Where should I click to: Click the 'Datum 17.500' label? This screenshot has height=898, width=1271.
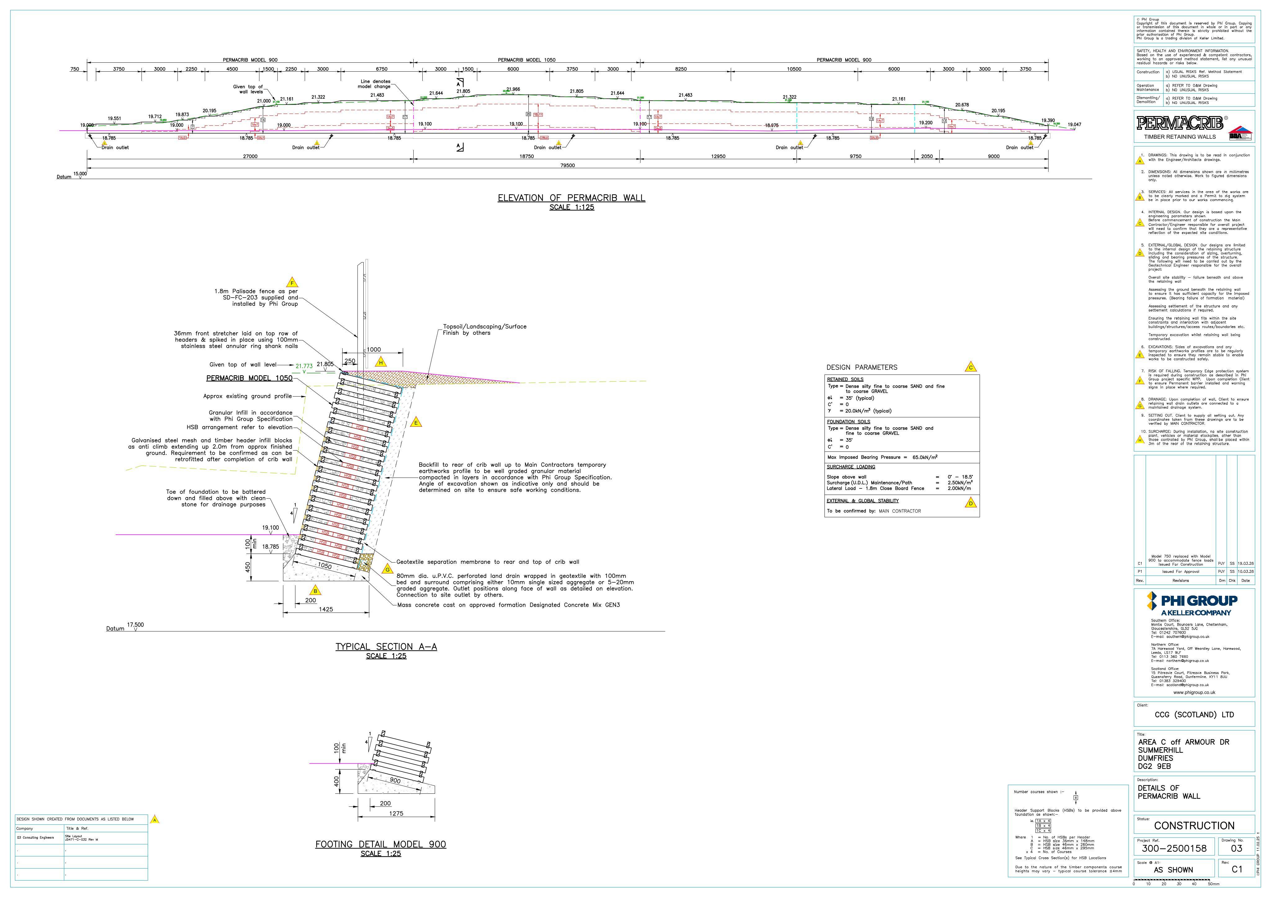tap(124, 627)
